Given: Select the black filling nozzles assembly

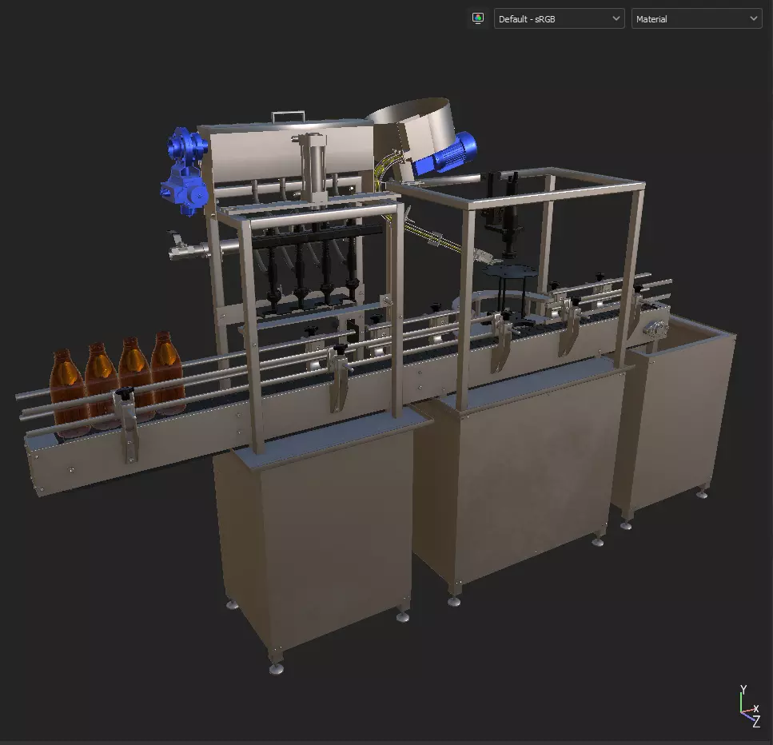Looking at the screenshot, I should (313, 265).
